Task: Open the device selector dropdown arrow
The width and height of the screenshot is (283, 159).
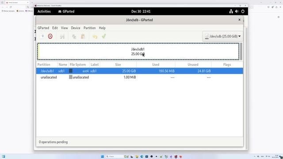Action: [240, 36]
